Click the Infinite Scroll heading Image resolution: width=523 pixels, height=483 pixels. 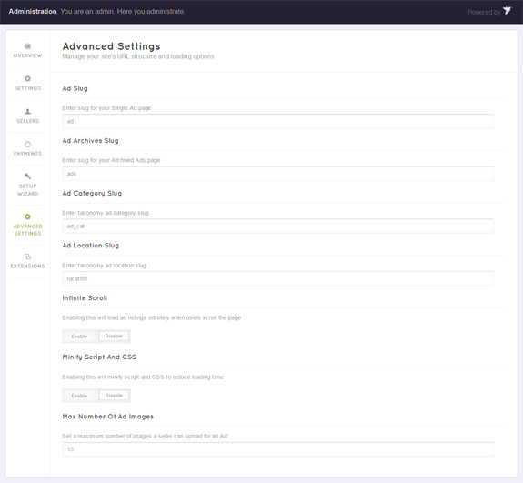click(85, 297)
